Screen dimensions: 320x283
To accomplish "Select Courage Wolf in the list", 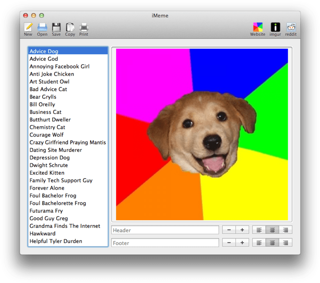I will 68,135.
